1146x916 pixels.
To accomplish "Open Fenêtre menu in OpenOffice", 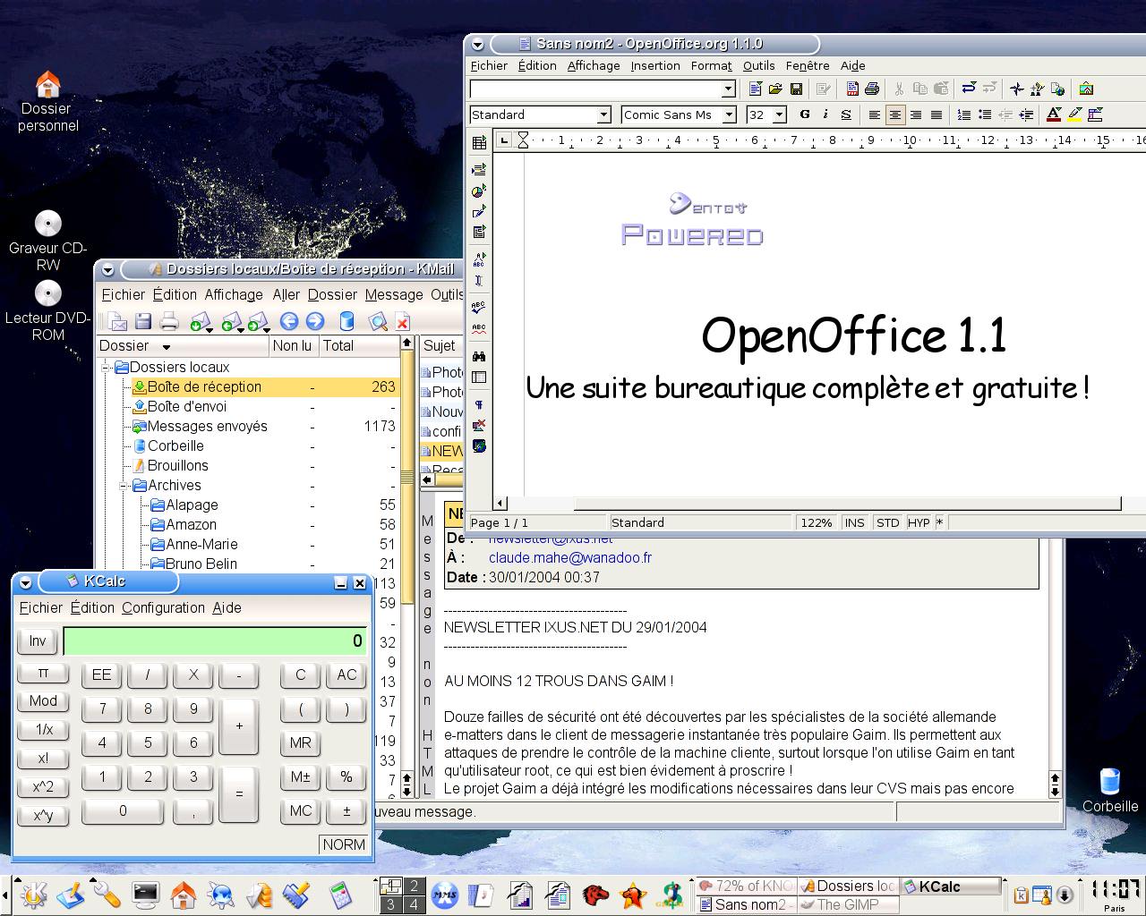I will pyautogui.click(x=808, y=65).
